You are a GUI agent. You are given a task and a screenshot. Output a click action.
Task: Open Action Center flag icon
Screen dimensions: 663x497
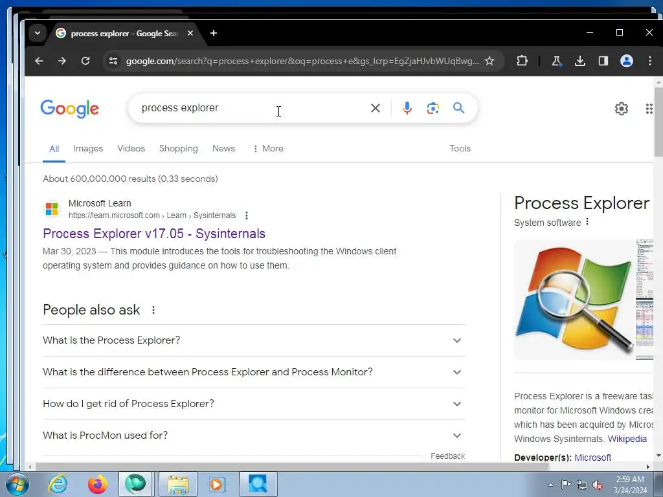coord(566,485)
